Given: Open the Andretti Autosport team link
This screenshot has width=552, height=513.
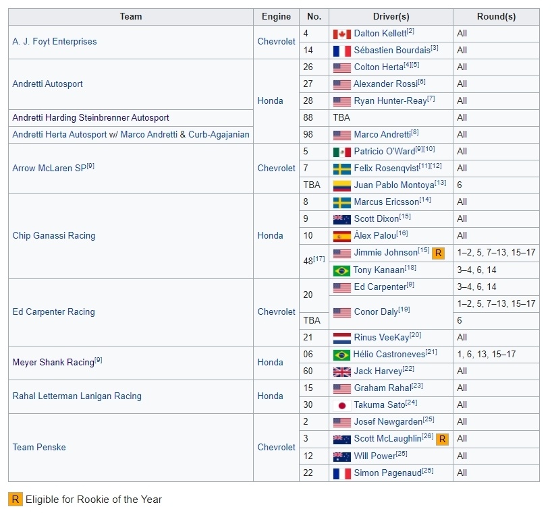Looking at the screenshot, I should 47,84.
